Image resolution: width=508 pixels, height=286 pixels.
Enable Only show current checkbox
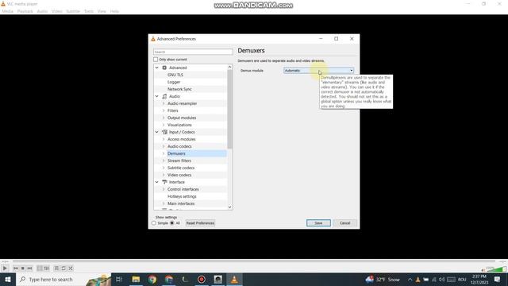156,60
